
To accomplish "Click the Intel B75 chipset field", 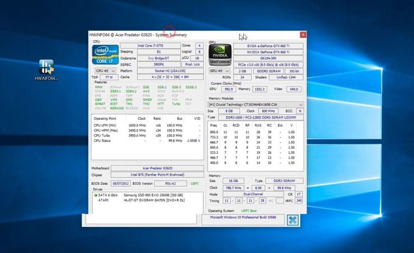I will tap(157, 175).
